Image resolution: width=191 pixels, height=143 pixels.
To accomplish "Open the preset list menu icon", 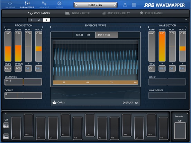I will tap(134, 5).
